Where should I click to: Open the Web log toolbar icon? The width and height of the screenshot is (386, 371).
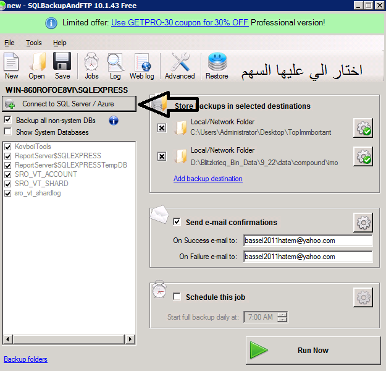pyautogui.click(x=142, y=66)
